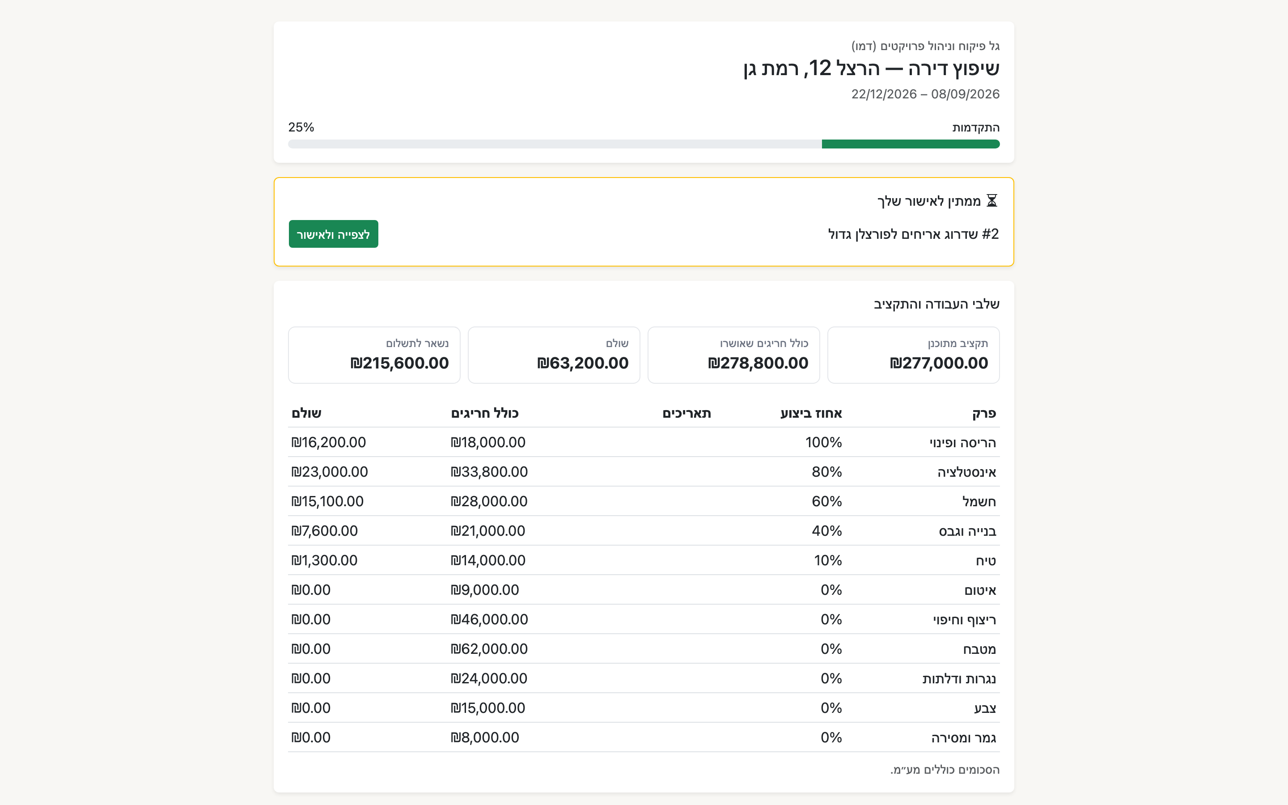1288x805 pixels.
Task: Click the ₪62,000.00 amount for מטבח
Action: (x=489, y=649)
